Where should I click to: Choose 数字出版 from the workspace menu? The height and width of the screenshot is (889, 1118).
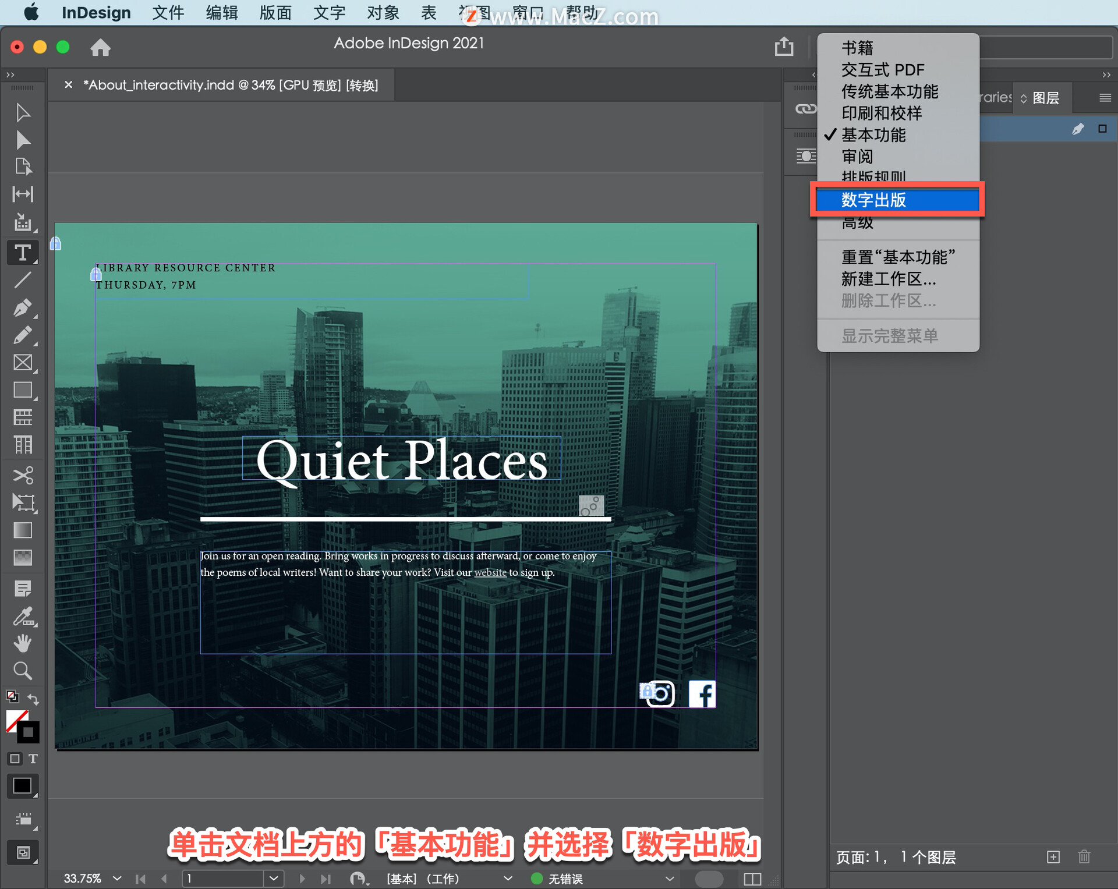pos(897,200)
